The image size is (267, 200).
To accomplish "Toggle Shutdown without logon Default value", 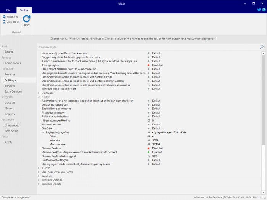I will click(156, 160).
